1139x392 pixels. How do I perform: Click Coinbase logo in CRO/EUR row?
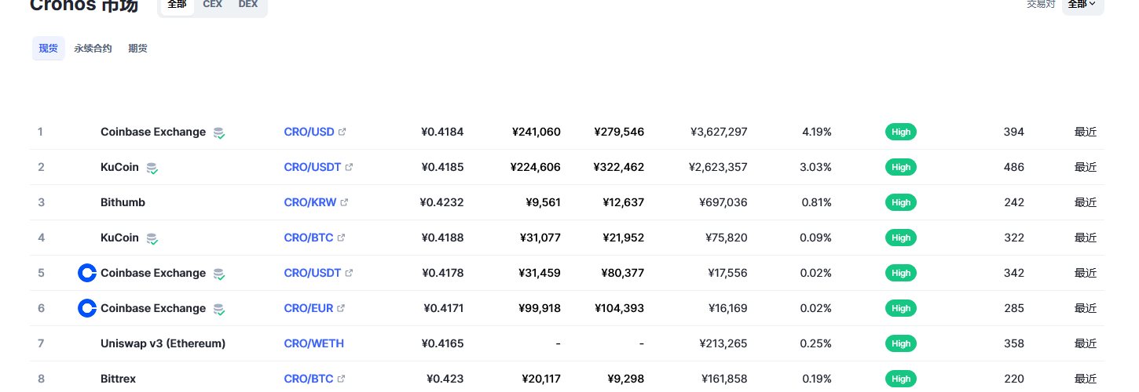(86, 308)
